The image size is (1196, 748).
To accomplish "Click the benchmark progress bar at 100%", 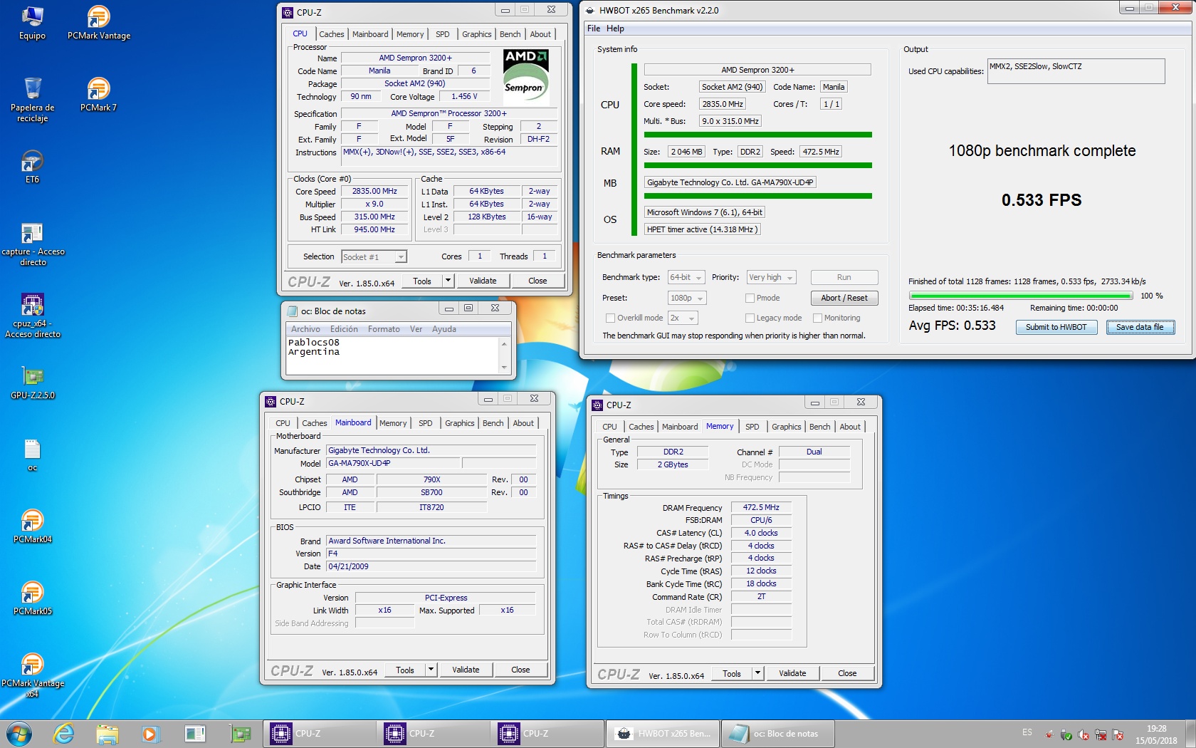I will pos(1021,296).
